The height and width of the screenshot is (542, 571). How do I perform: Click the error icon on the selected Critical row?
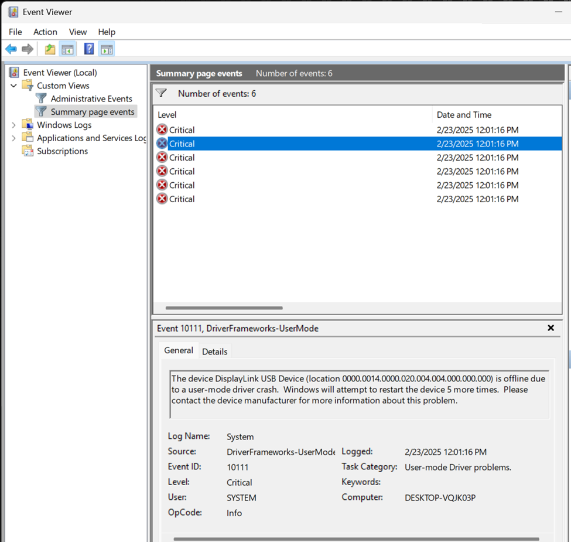point(162,144)
